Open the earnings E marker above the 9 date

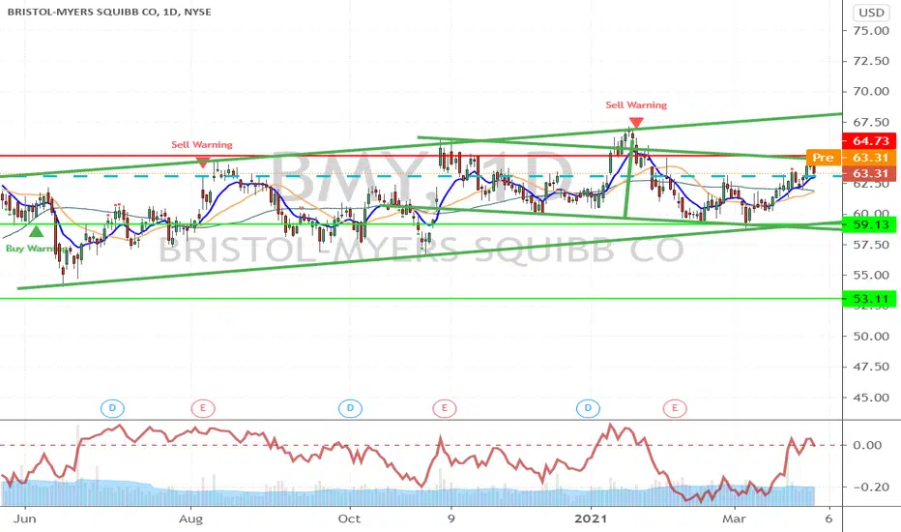(x=444, y=408)
